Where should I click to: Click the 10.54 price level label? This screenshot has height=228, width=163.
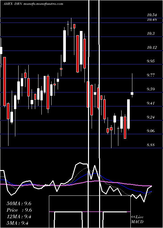152,15
